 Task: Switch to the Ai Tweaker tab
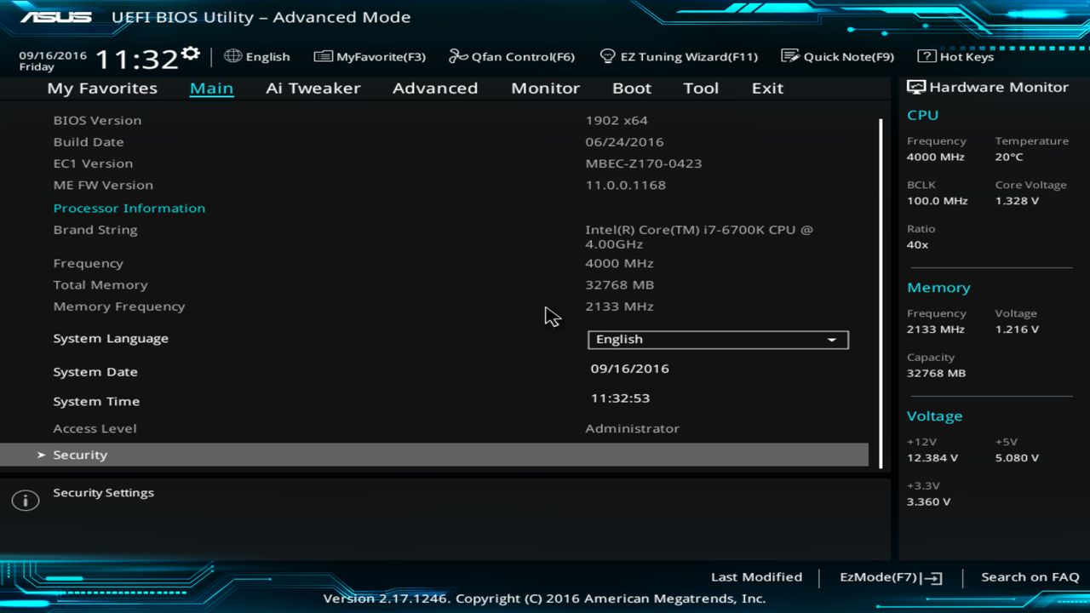[x=313, y=88]
